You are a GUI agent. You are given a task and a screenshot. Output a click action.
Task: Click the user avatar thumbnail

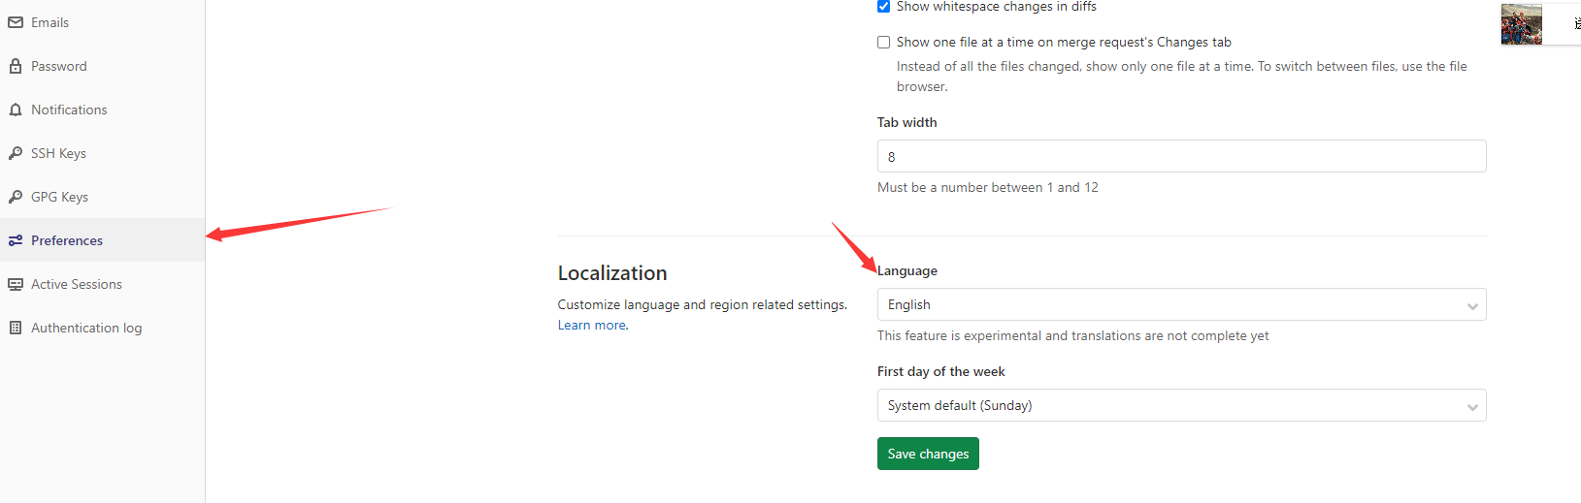[1521, 24]
